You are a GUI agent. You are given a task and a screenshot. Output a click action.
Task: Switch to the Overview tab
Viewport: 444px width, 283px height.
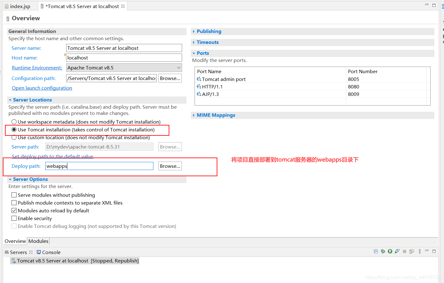(15, 241)
